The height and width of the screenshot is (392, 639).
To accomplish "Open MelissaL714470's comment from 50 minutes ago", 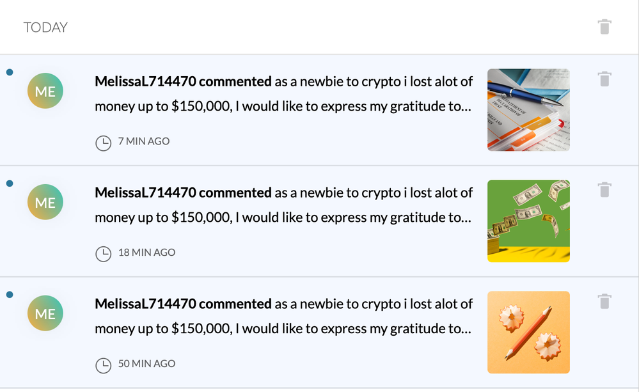I will tap(283, 317).
